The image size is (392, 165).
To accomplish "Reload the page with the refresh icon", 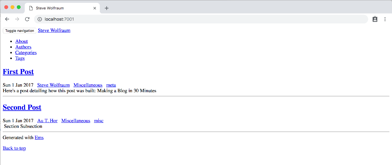I will 27,19.
